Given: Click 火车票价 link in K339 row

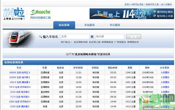Looking at the screenshot, I should 165,77.
